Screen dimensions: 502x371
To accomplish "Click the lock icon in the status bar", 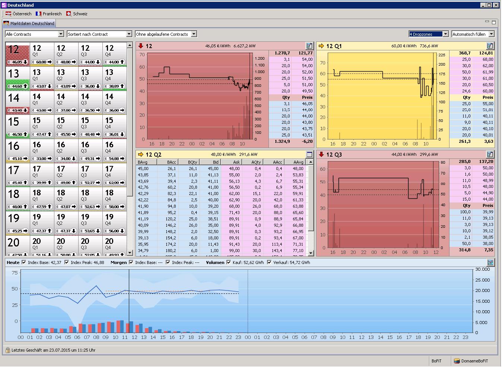I will [7, 350].
